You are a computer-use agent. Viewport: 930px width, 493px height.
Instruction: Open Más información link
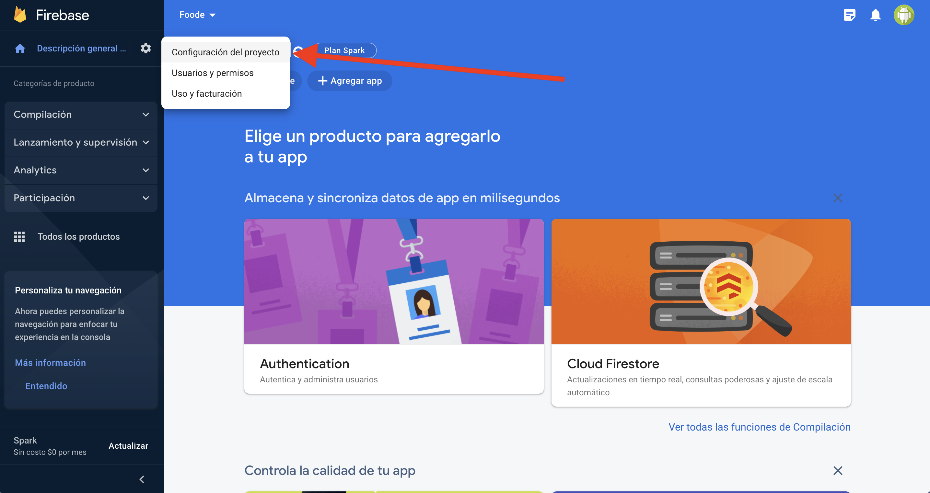point(51,363)
